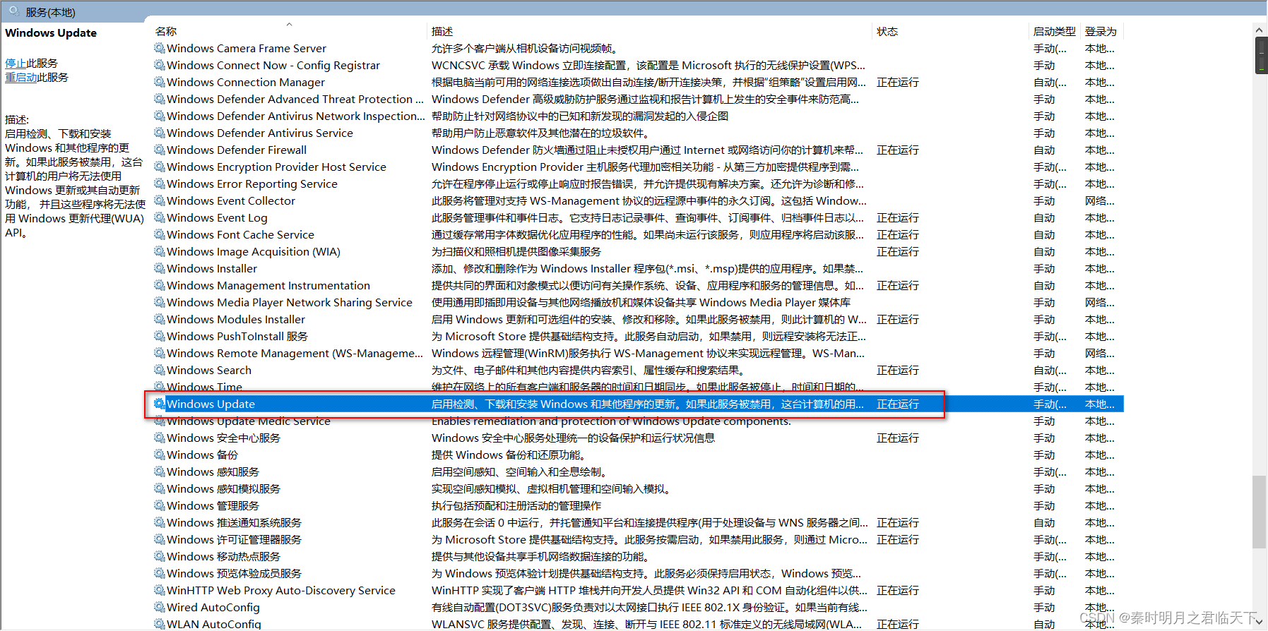Click the services icon in the 服务(本地) header

tap(13, 11)
